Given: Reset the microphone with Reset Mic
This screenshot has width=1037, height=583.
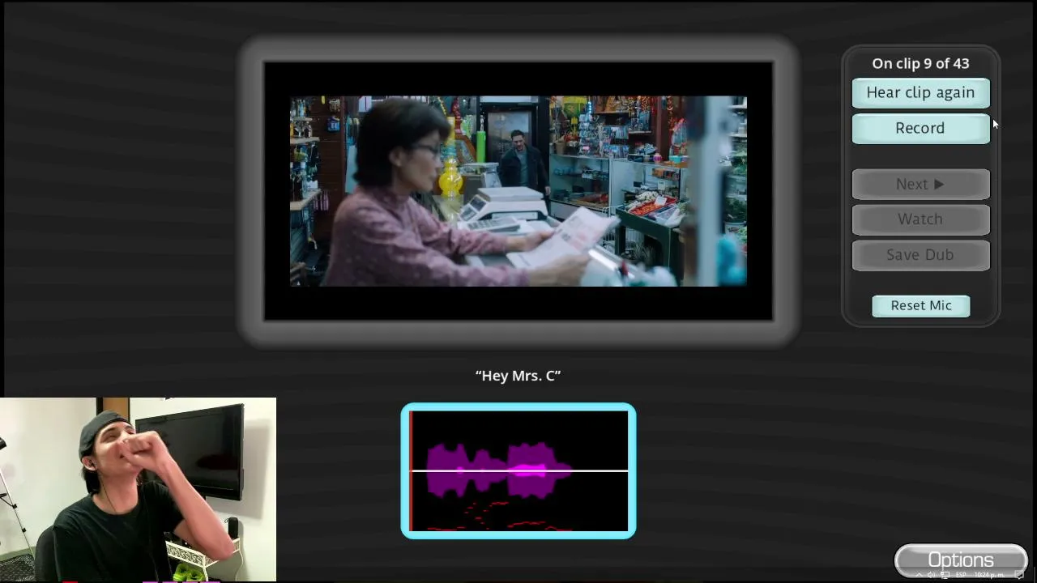Looking at the screenshot, I should click(x=921, y=305).
